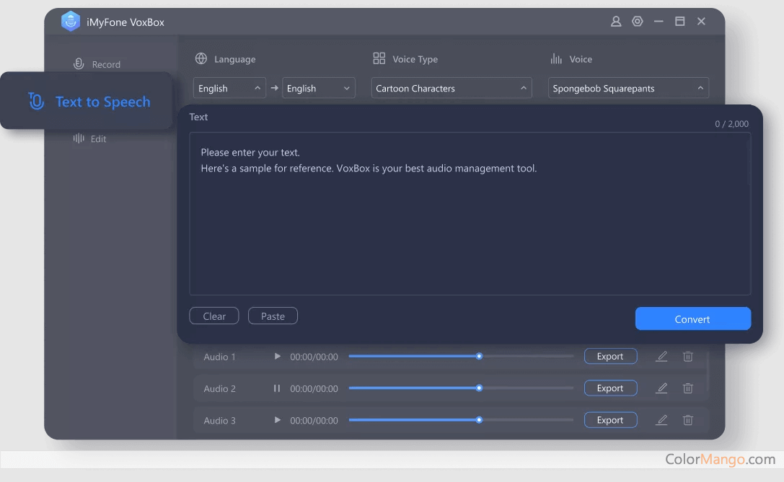The image size is (784, 482).
Task: Click the edit pencil icon for Audio 2
Action: click(661, 388)
